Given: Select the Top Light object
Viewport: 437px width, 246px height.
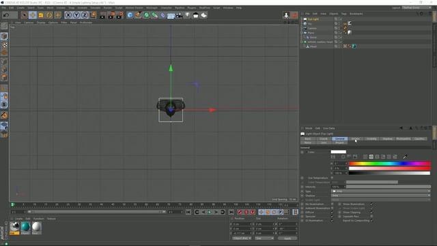Looking at the screenshot, I should pyautogui.click(x=313, y=19).
